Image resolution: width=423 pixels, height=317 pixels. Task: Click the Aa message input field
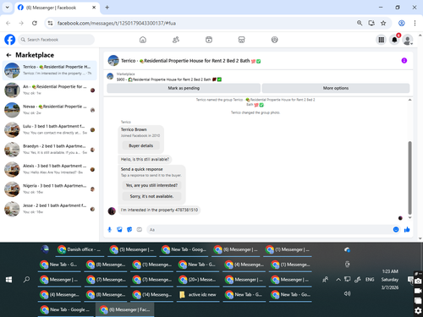tap(269, 230)
